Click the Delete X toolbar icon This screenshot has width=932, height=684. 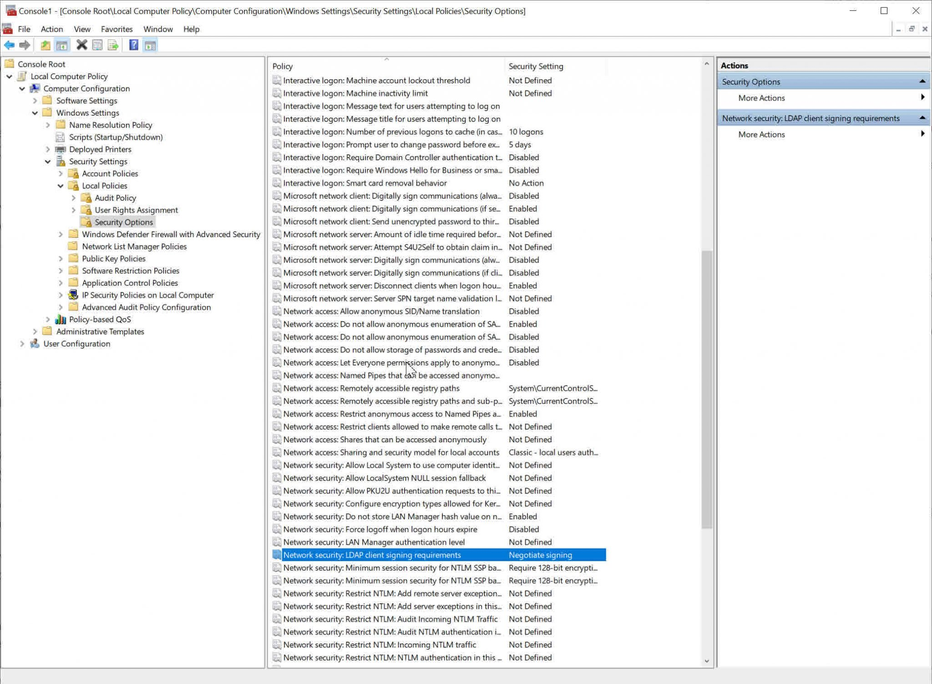pyautogui.click(x=81, y=45)
